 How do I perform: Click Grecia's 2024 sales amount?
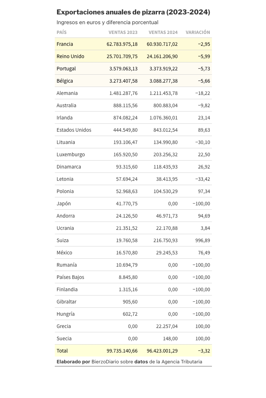pyautogui.click(x=167, y=326)
